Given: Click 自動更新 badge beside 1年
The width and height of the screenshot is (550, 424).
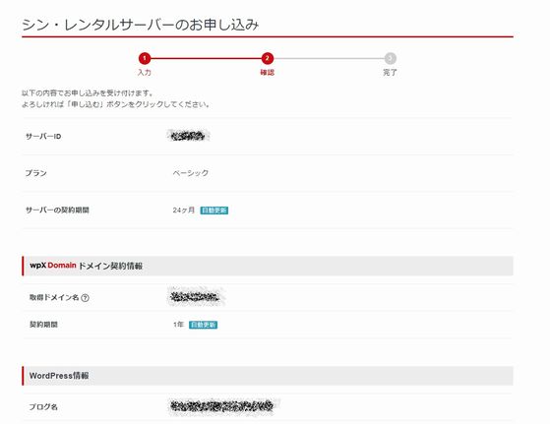Looking at the screenshot, I should coord(203,325).
